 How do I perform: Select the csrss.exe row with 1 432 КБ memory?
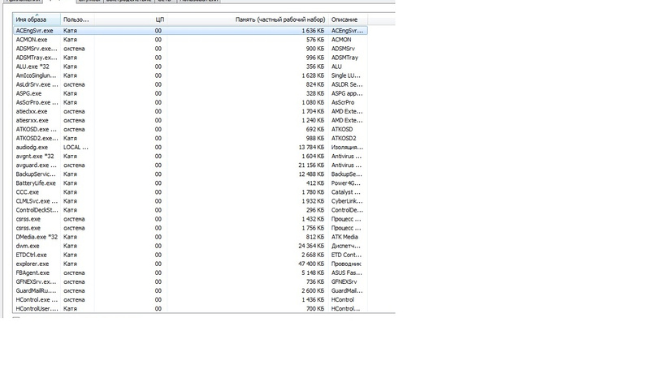coord(190,219)
